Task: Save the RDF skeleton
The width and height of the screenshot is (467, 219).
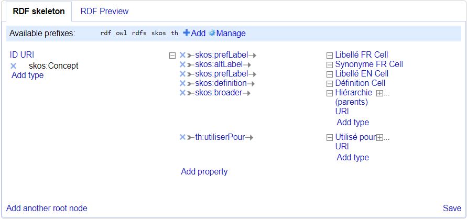Action: point(452,208)
